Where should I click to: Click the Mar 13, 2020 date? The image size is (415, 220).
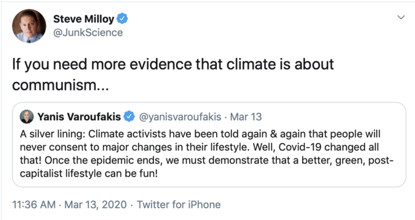click(96, 205)
